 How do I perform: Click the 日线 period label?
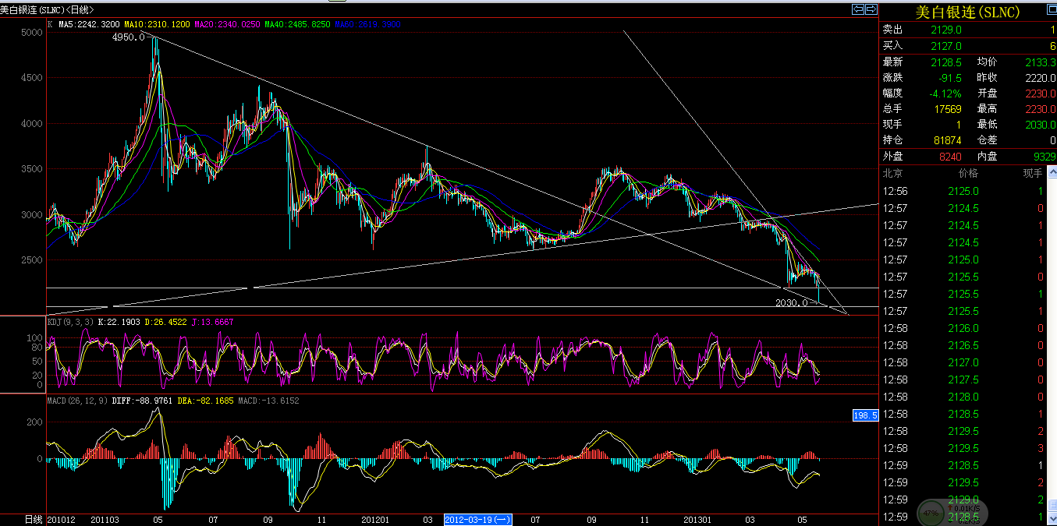coord(33,519)
